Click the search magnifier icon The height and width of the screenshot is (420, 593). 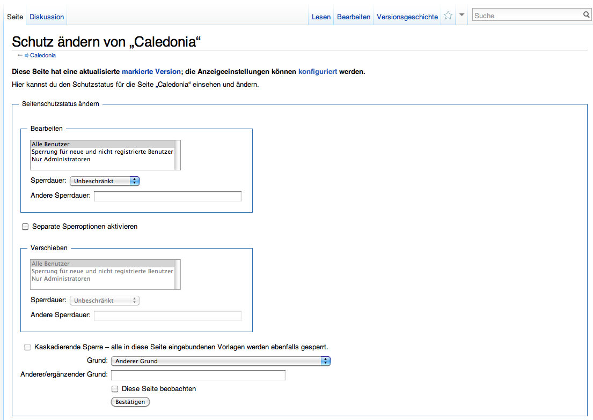tap(586, 15)
